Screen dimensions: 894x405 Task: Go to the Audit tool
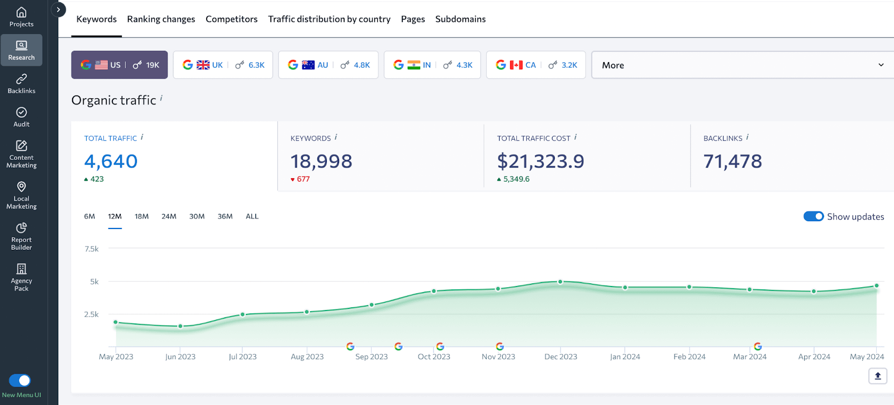[21, 117]
